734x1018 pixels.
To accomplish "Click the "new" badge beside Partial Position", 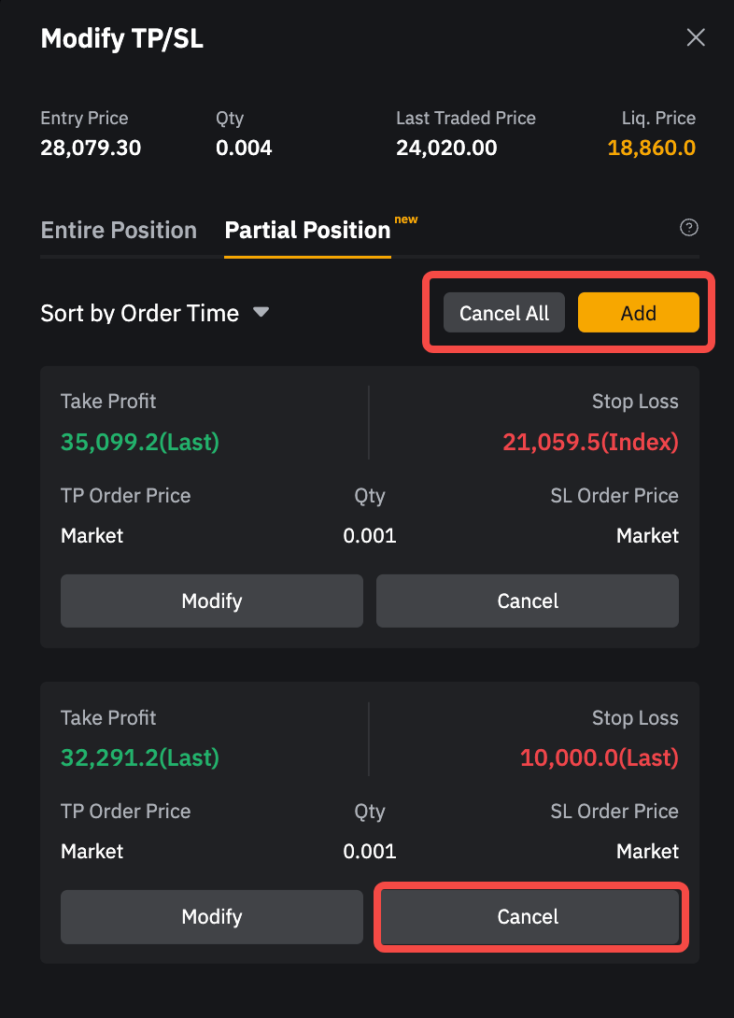I will 406,219.
